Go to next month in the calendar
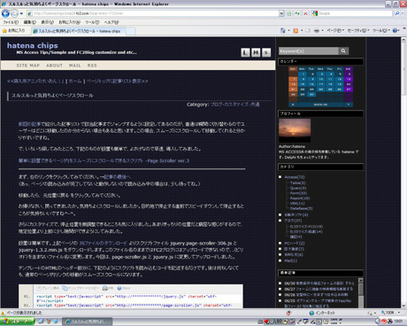 pyautogui.click(x=349, y=105)
